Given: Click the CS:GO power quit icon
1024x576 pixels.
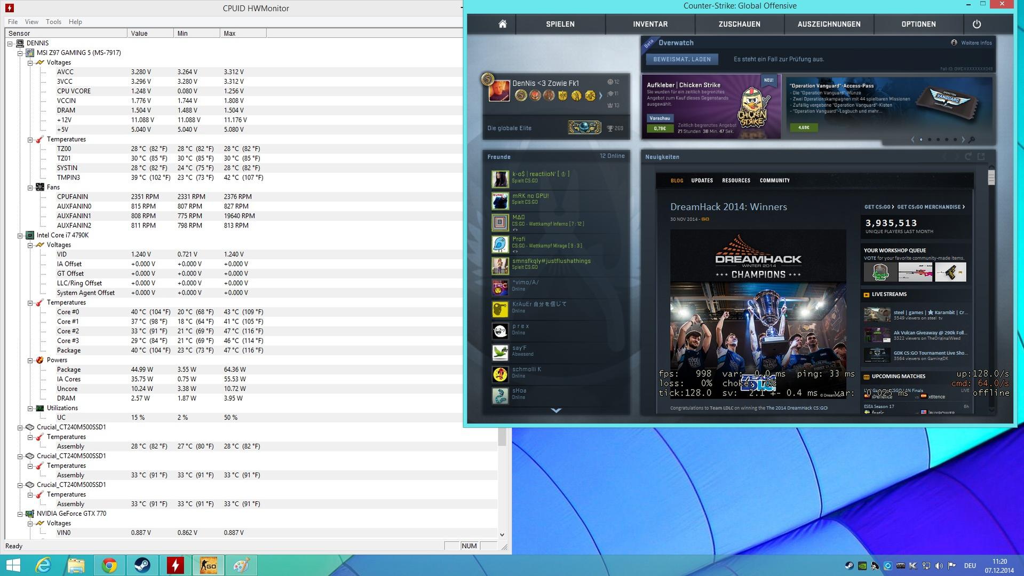Looking at the screenshot, I should pyautogui.click(x=977, y=24).
